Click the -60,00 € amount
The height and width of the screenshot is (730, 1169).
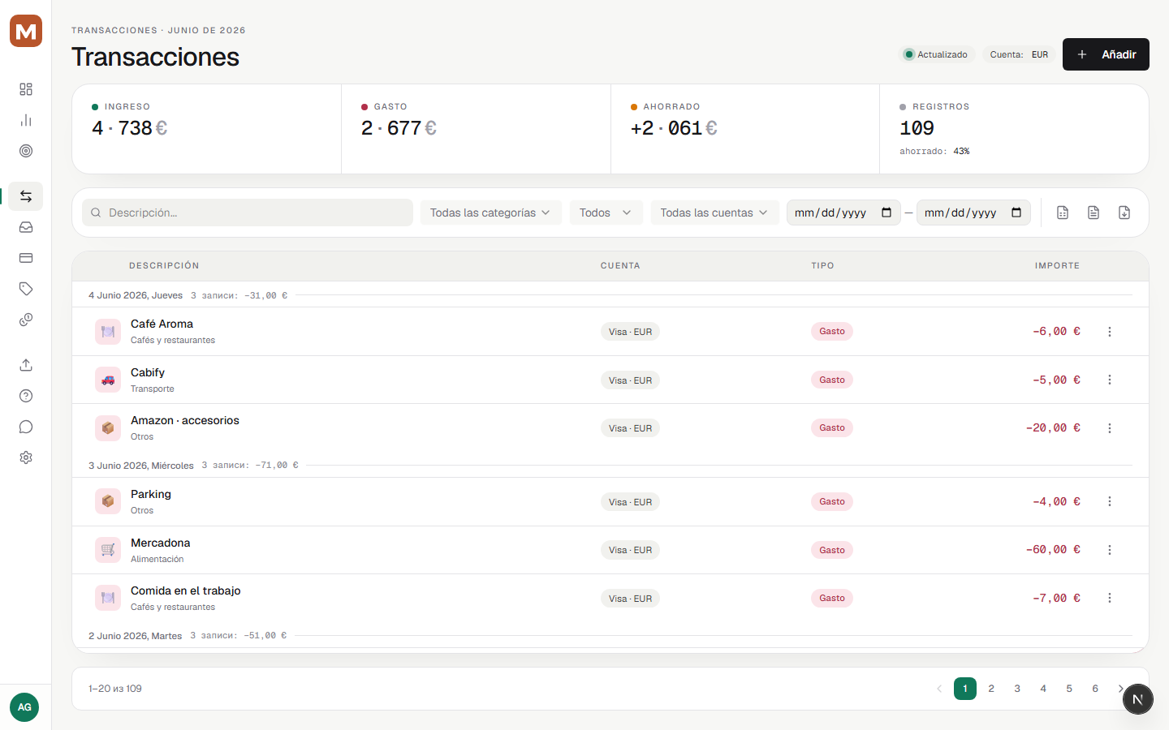[x=1053, y=549]
